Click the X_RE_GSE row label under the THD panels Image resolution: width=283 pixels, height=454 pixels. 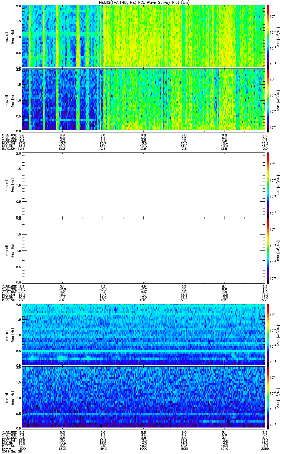point(8,286)
